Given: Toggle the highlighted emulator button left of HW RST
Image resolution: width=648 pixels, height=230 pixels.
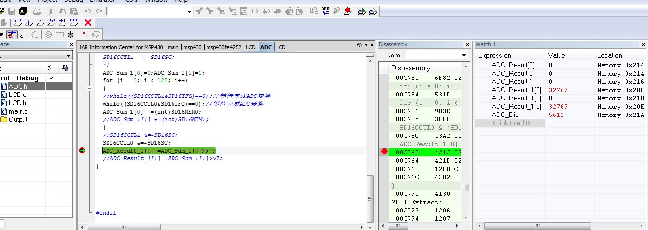Looking at the screenshot, I should pyautogui.click(x=13, y=34).
